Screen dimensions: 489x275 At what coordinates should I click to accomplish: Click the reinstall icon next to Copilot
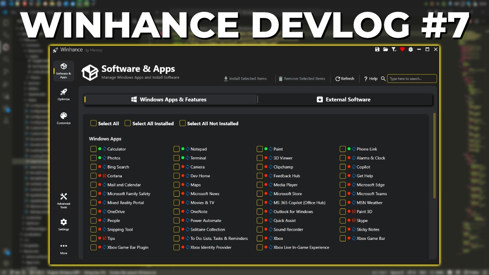(x=354, y=167)
